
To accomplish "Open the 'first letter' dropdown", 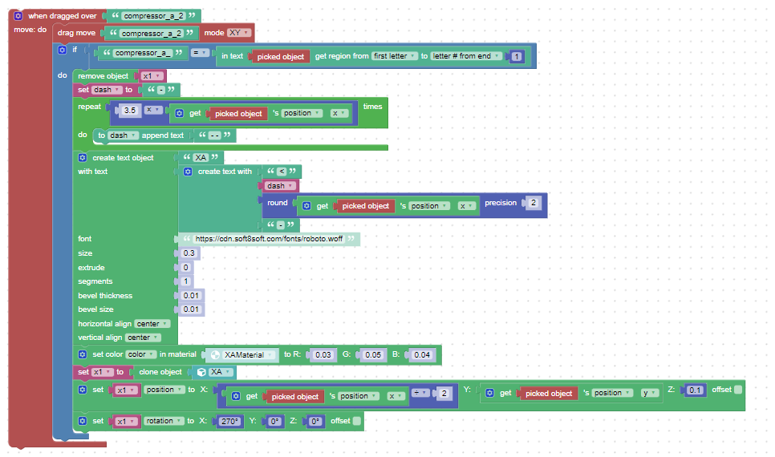I will click(x=395, y=56).
